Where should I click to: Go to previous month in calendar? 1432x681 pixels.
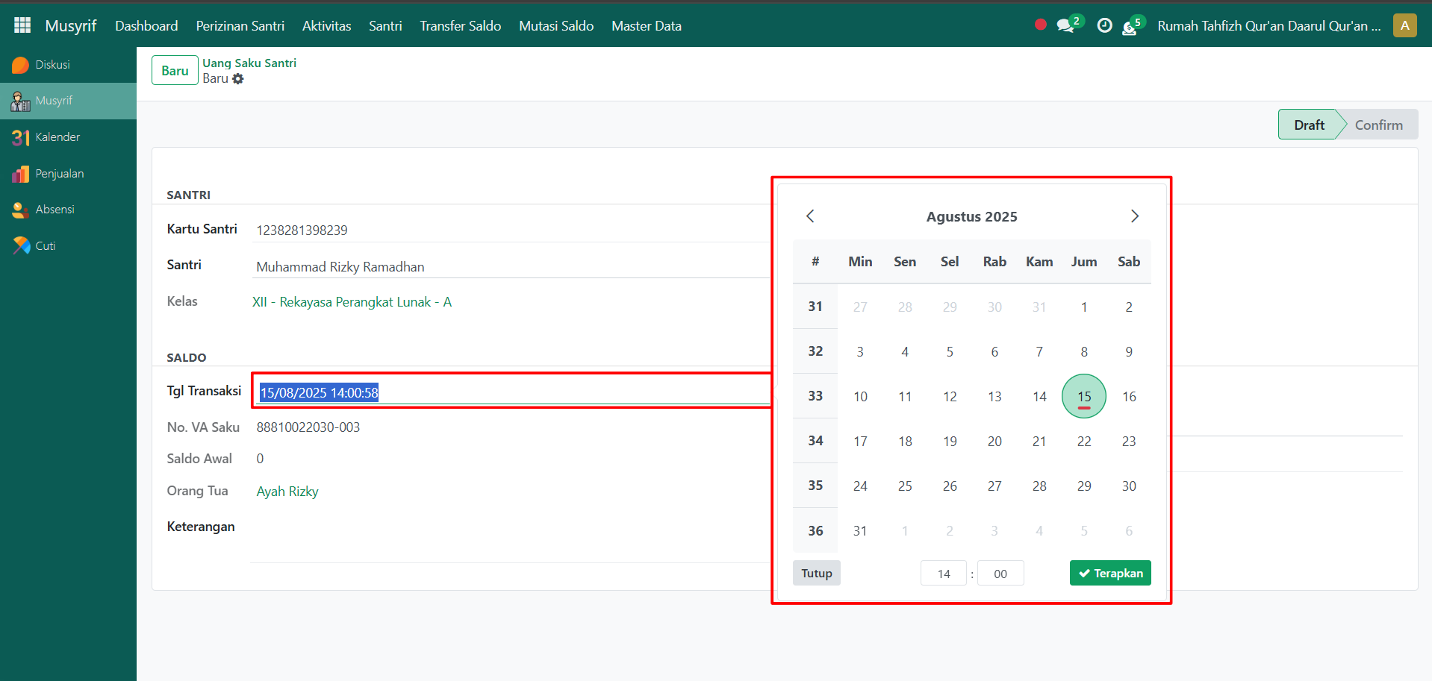[x=810, y=216]
